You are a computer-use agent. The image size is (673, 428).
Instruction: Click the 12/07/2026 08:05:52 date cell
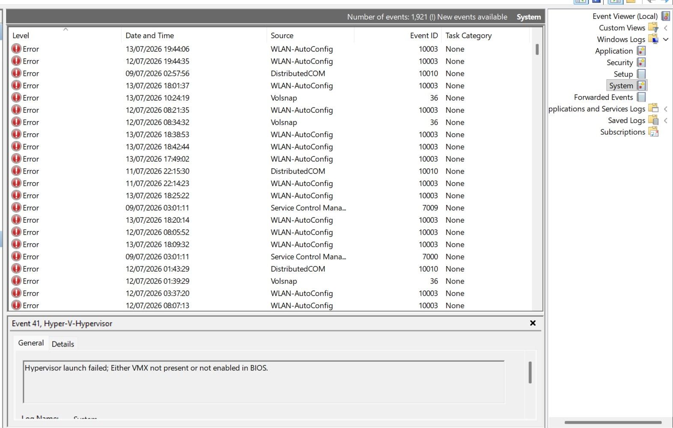pos(157,232)
